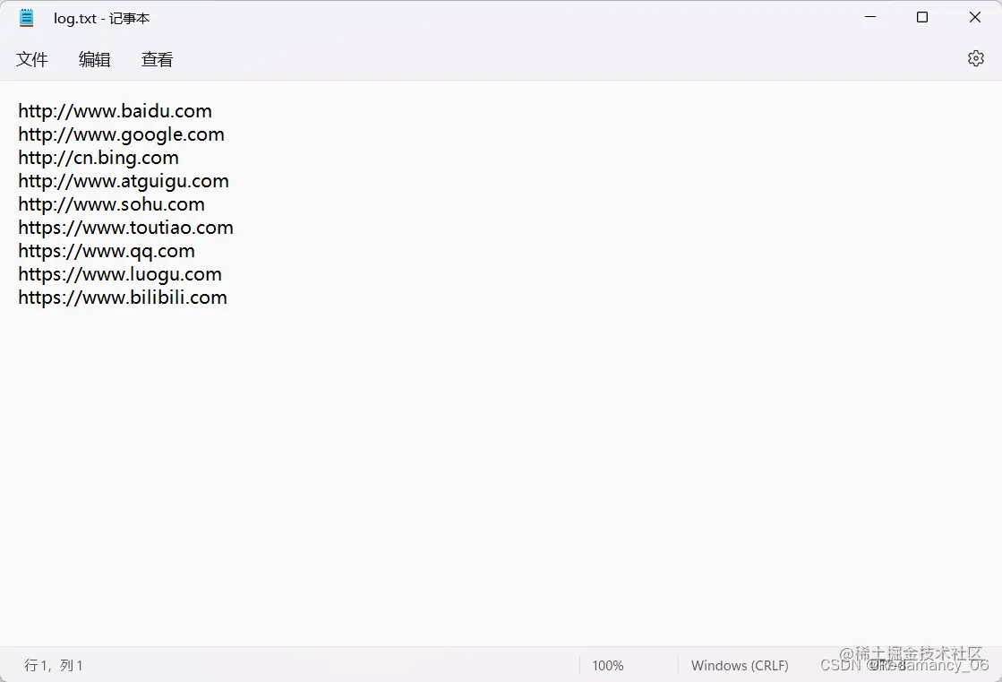Click the line http://www.atguigu.com
The height and width of the screenshot is (682, 1002).
[x=124, y=182]
